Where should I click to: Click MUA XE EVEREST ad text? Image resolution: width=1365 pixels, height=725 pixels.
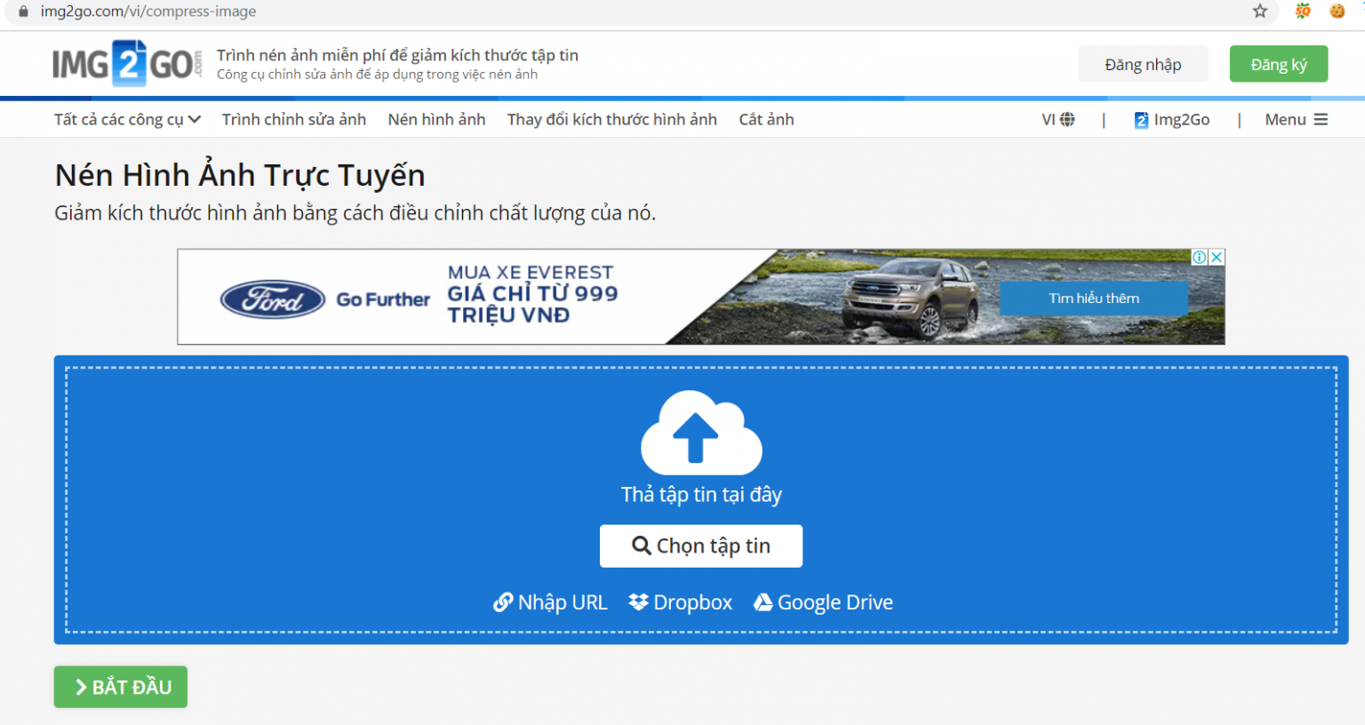click(x=531, y=273)
